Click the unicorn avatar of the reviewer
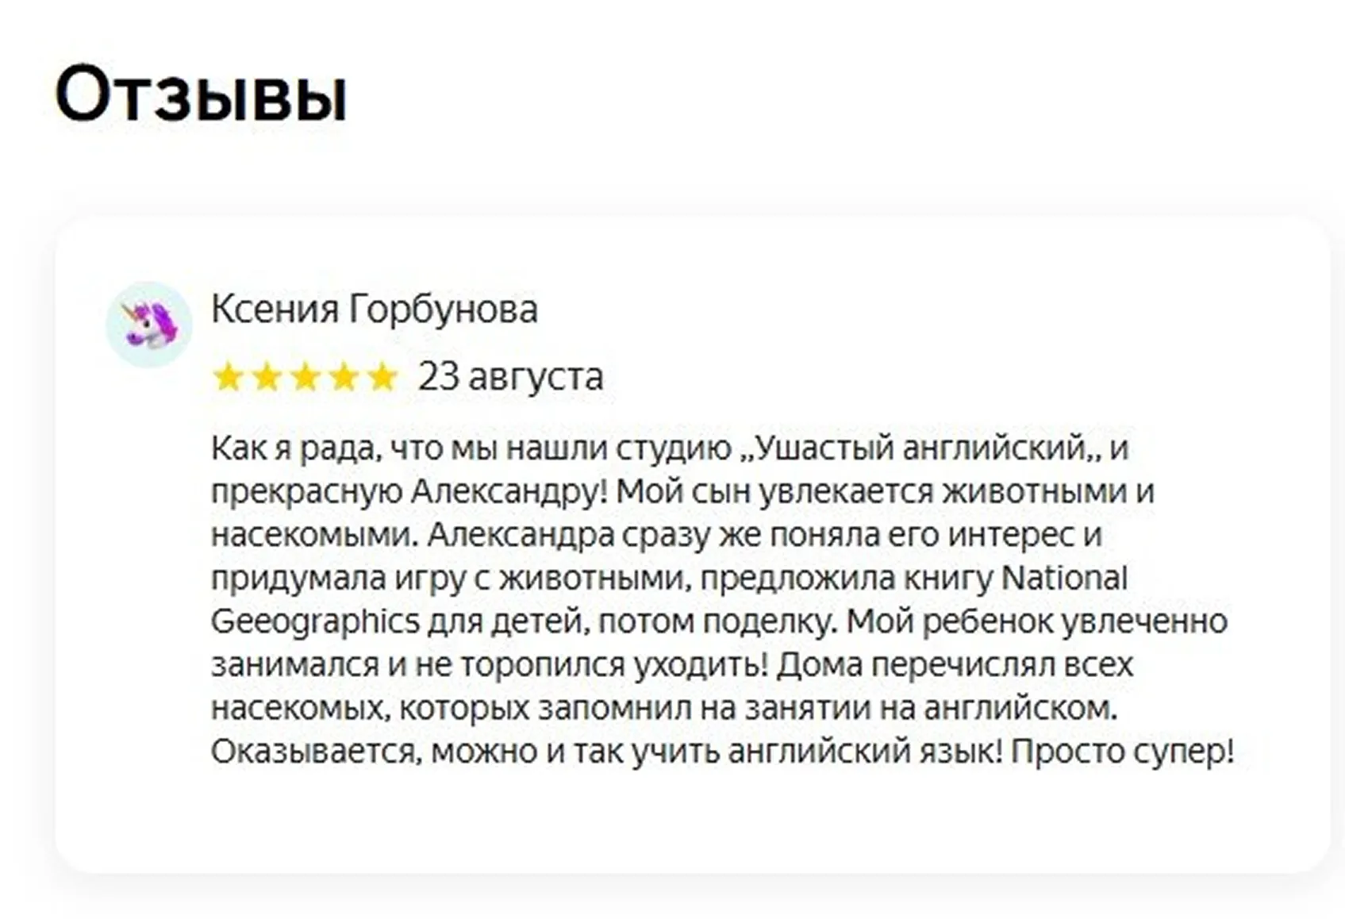The image size is (1345, 919). pyautogui.click(x=149, y=324)
